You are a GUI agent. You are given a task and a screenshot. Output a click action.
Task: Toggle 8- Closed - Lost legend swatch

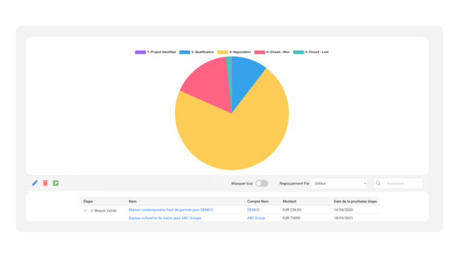point(299,52)
